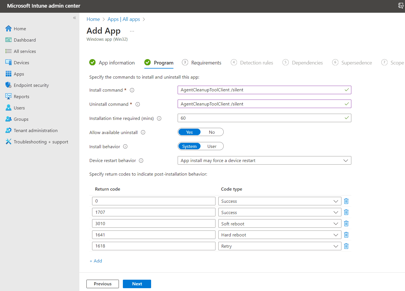Open the Reports section
Screen dimensions: 405x291
click(x=21, y=96)
